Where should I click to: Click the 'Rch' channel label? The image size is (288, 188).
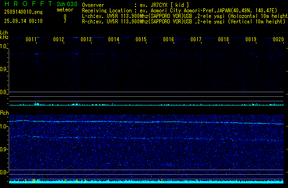pyautogui.click(x=5, y=113)
